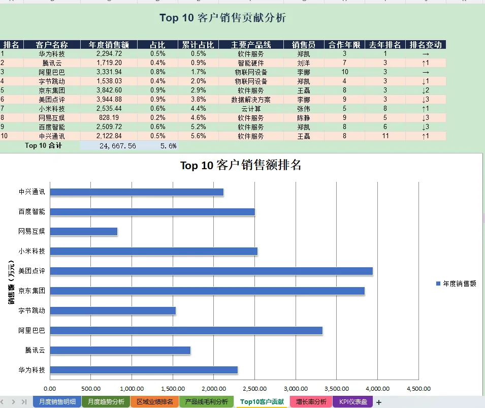Click chart title Top 10 客户销售额排名
The width and height of the screenshot is (485, 408).
(x=241, y=165)
